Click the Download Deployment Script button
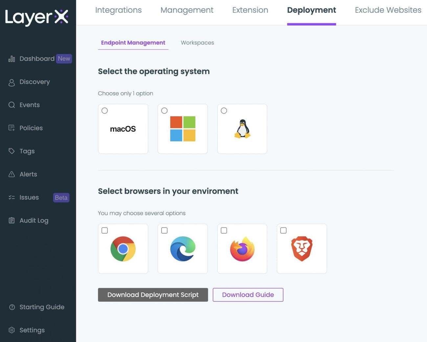The image size is (427, 342). (153, 295)
